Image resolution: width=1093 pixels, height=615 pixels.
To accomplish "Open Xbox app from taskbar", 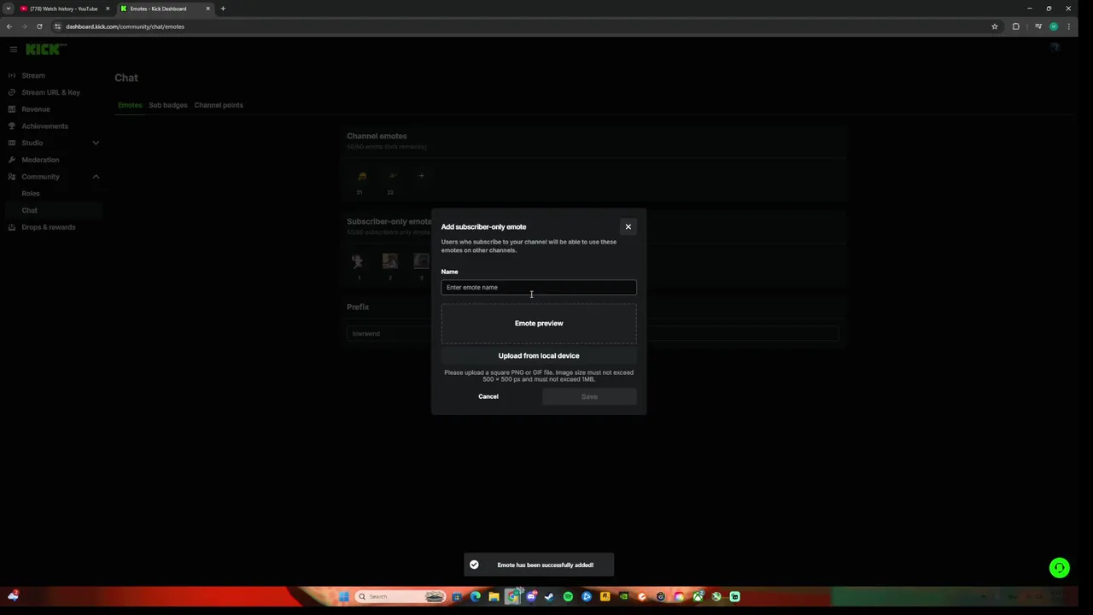I will click(x=698, y=596).
